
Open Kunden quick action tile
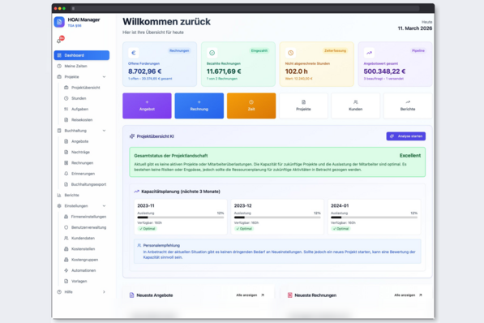click(x=356, y=106)
